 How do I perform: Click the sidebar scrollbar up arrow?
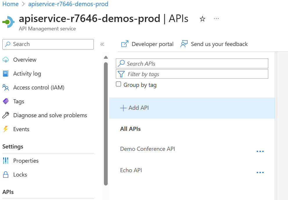pyautogui.click(x=106, y=57)
